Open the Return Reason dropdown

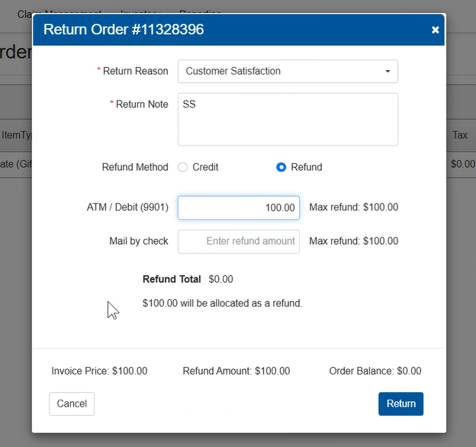click(x=288, y=71)
